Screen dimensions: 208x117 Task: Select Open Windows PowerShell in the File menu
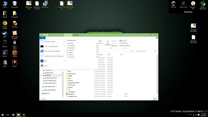pos(53,51)
